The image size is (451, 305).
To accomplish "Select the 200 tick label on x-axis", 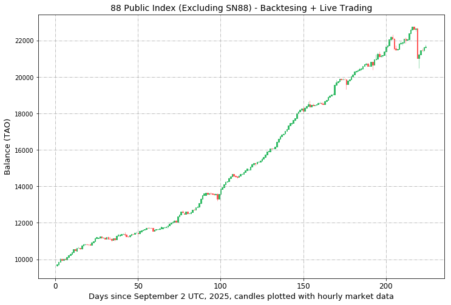I will 386,284.
